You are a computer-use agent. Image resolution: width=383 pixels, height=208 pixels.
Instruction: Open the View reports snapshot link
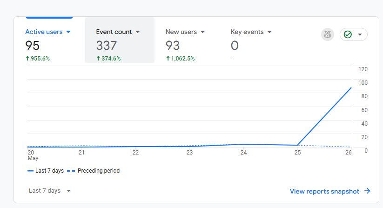[324, 191]
